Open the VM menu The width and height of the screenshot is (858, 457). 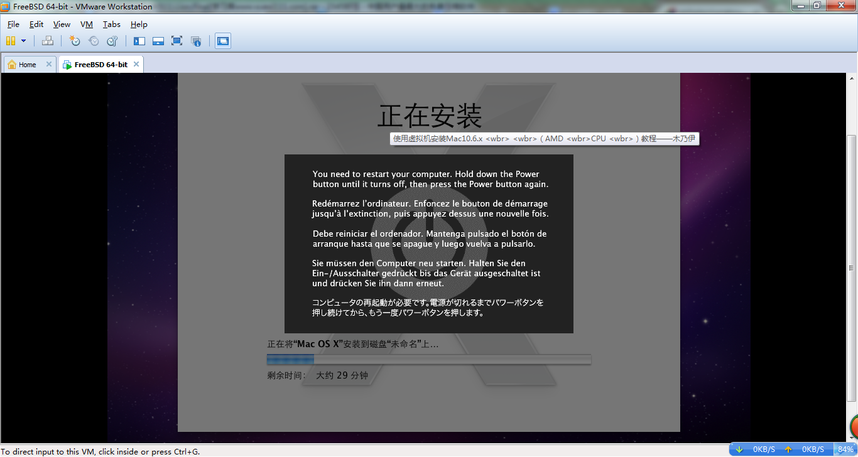87,24
